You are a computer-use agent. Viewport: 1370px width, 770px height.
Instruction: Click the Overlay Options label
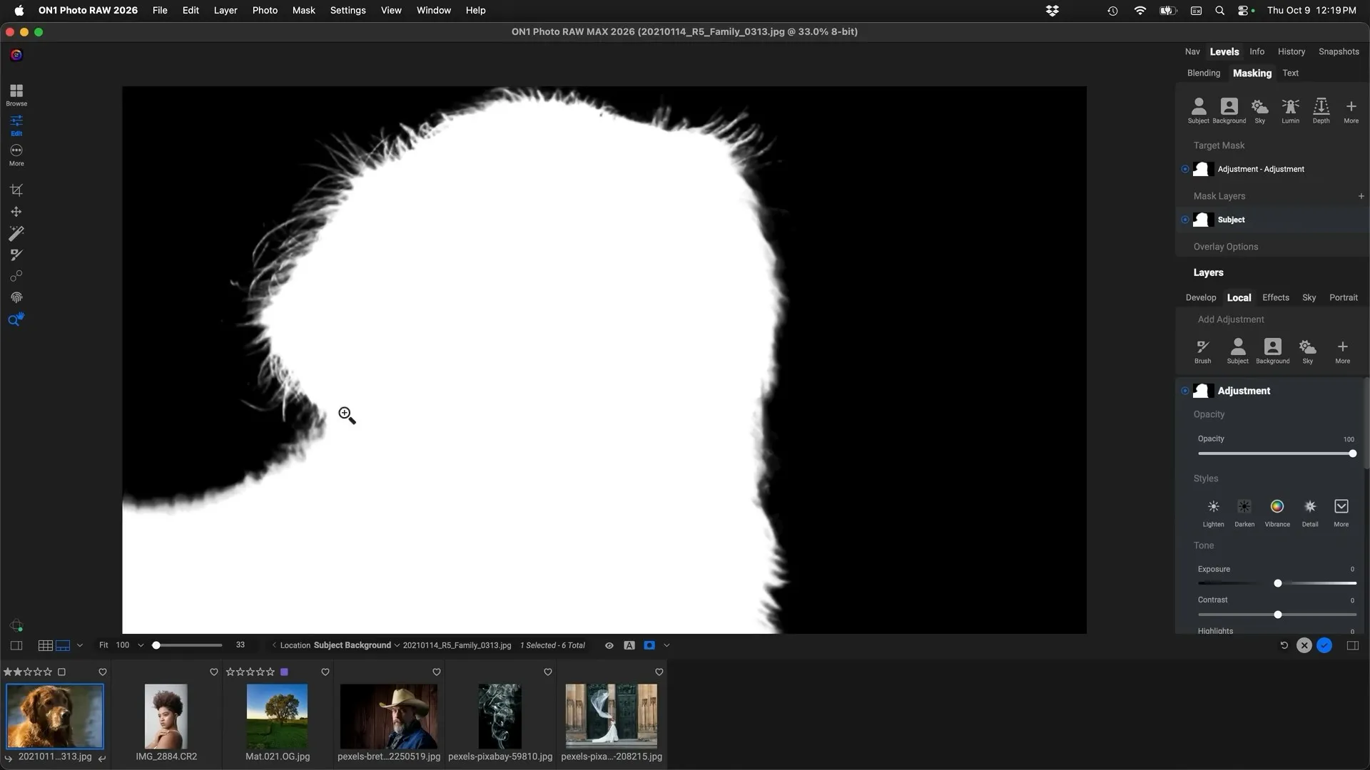pos(1226,247)
